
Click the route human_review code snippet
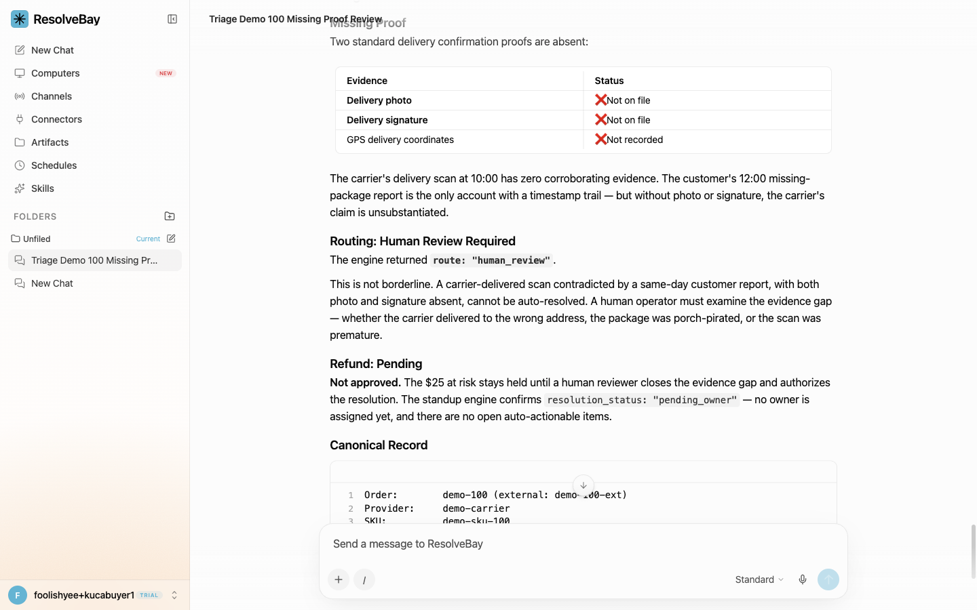tap(491, 260)
